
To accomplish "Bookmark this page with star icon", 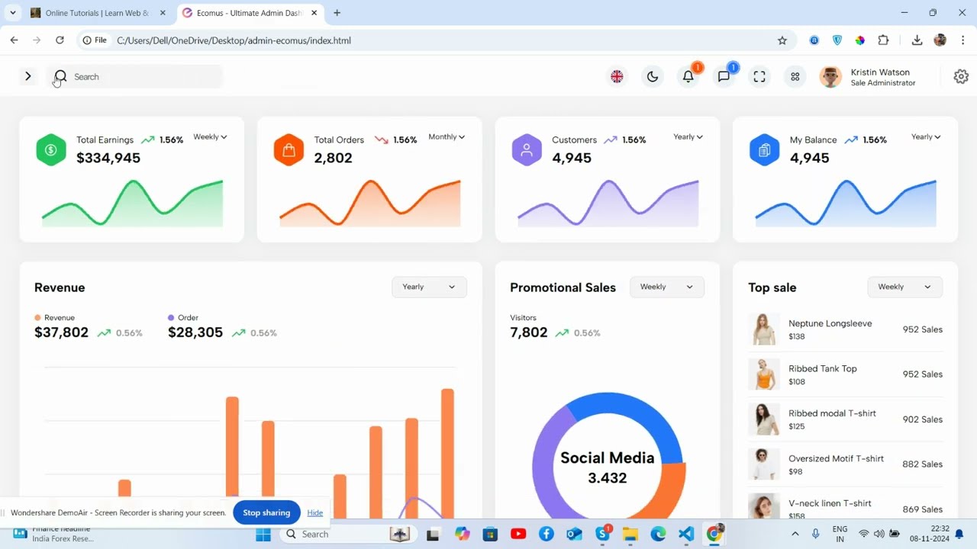I will pos(782,40).
